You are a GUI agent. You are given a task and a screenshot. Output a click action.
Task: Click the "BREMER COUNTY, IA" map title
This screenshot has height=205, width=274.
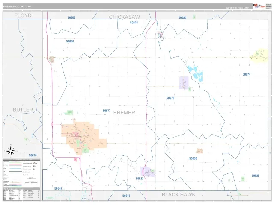pos(17,6)
